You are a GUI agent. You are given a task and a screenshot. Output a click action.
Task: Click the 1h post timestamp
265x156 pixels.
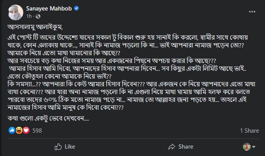29,16
